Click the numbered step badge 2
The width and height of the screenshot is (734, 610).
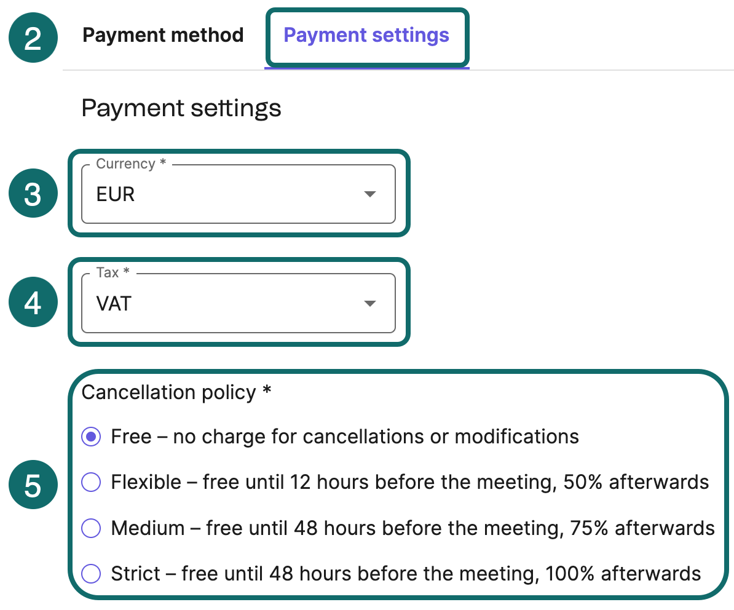click(33, 38)
